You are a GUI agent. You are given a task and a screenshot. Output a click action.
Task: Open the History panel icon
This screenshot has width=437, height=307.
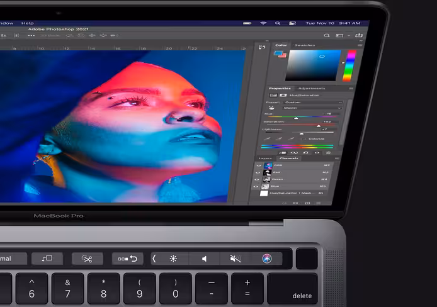(262, 47)
